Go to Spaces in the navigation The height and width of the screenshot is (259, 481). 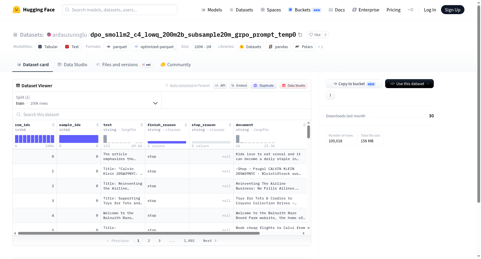coord(271,10)
